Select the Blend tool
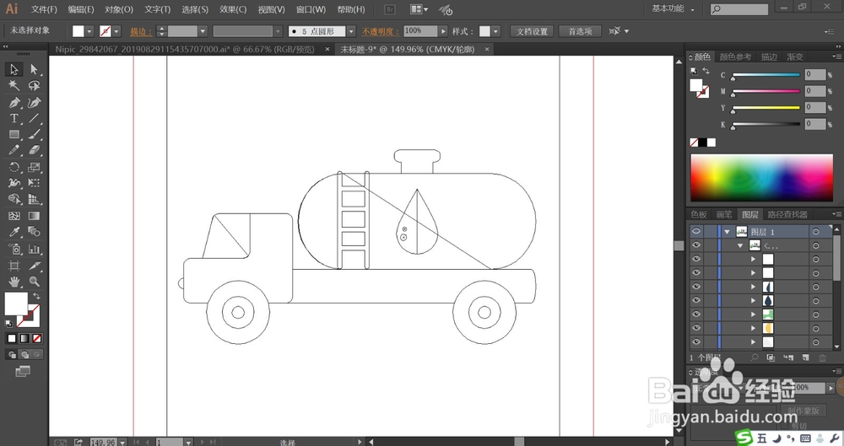 34,232
